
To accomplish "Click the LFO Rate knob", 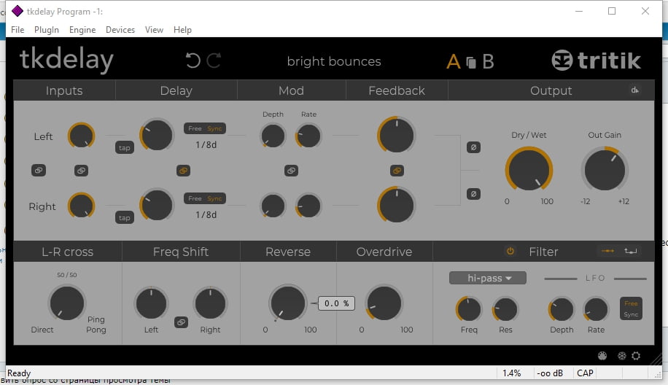I will (x=596, y=309).
